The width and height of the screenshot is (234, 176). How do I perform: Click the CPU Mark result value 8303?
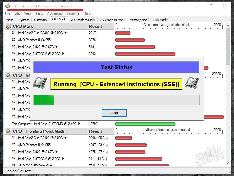[92, 54]
